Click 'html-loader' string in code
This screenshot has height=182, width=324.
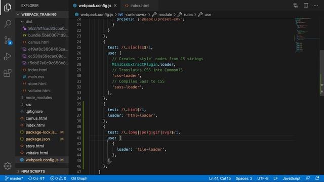141,116
